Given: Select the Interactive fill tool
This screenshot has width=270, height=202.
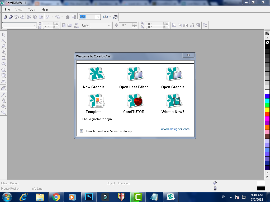Looking at the screenshot, I should [x=3, y=112].
